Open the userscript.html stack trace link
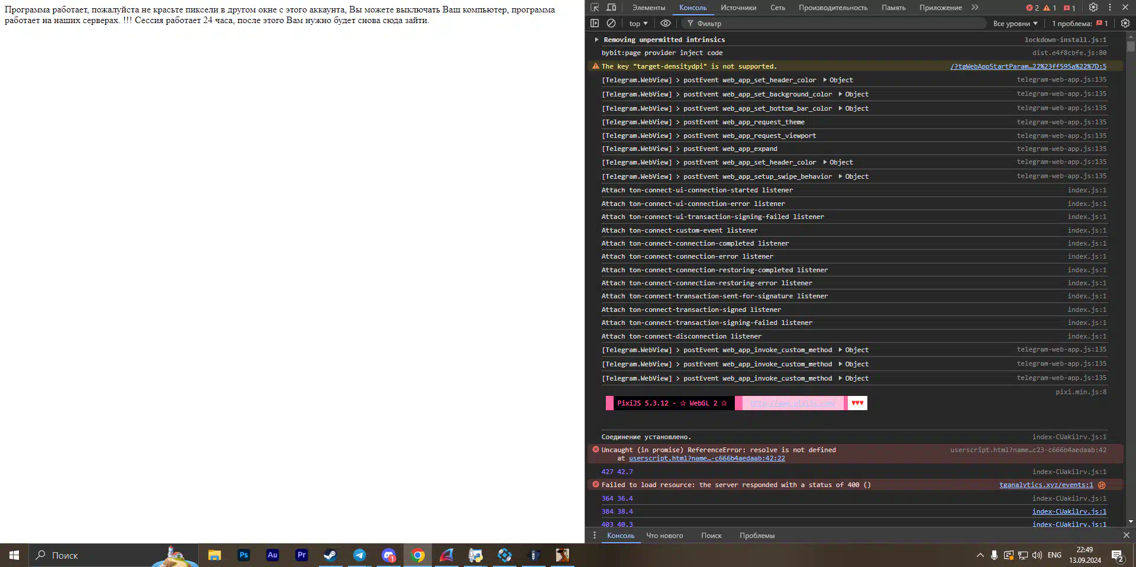The height and width of the screenshot is (567, 1136). pos(706,458)
